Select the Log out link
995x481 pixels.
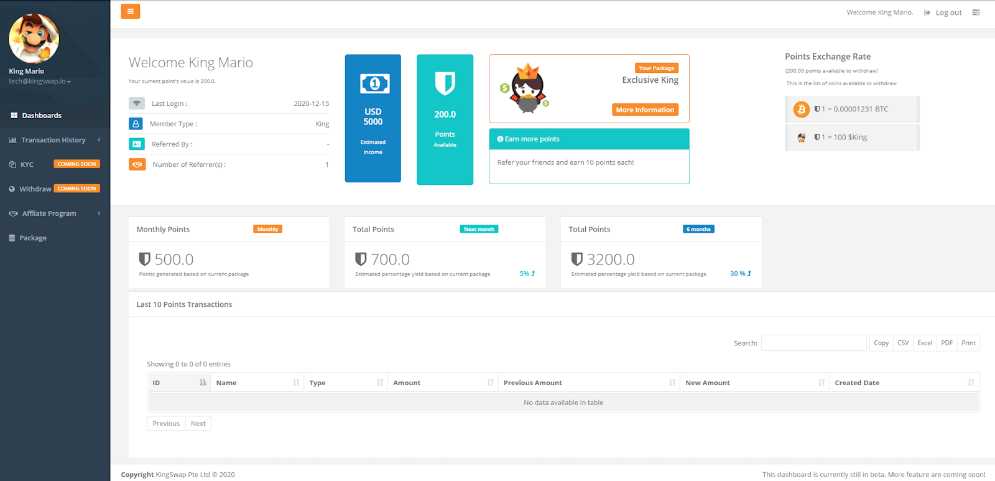pyautogui.click(x=948, y=12)
